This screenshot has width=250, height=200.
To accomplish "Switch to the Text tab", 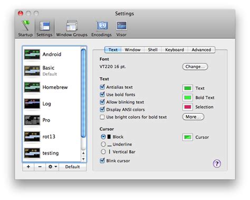I will point(113,50).
